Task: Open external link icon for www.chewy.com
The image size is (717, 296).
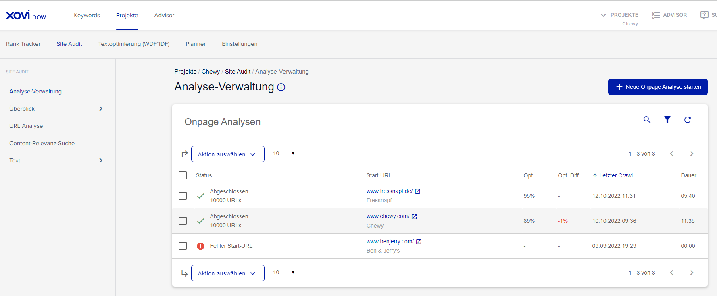Action: [414, 216]
